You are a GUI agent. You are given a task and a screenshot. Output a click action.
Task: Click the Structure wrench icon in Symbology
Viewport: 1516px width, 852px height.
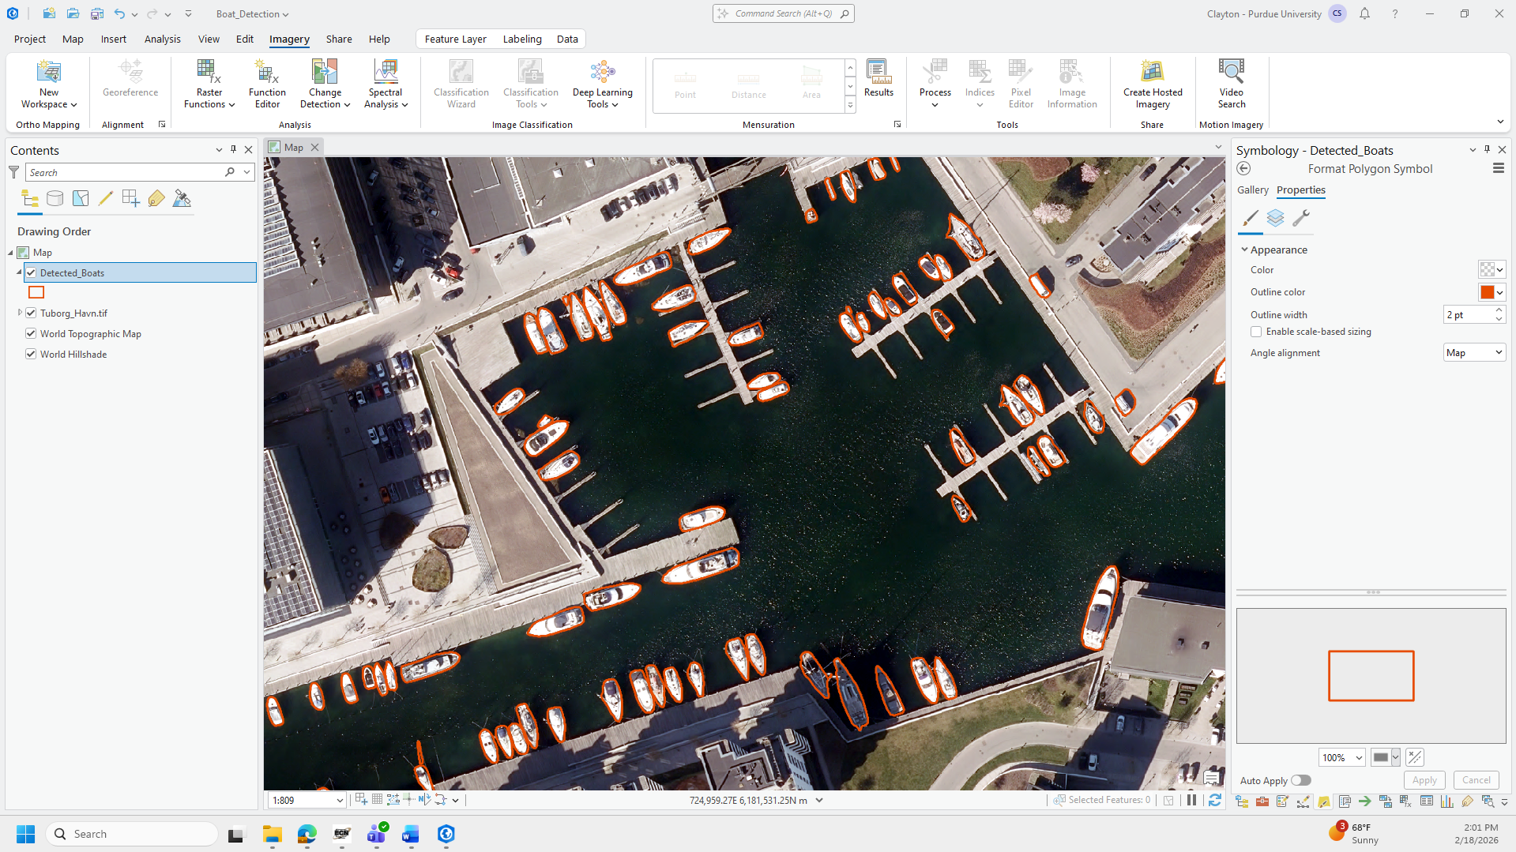click(x=1300, y=218)
